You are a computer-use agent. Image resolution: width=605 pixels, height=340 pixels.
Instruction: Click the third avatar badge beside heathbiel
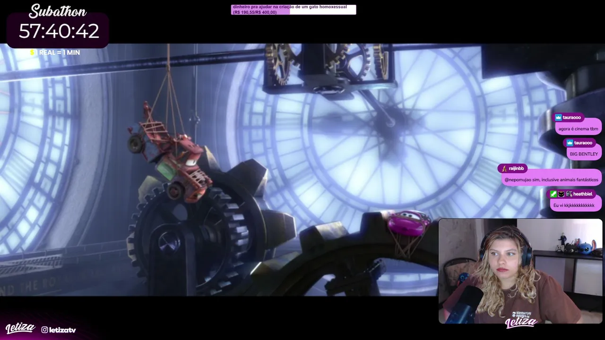[x=569, y=194]
